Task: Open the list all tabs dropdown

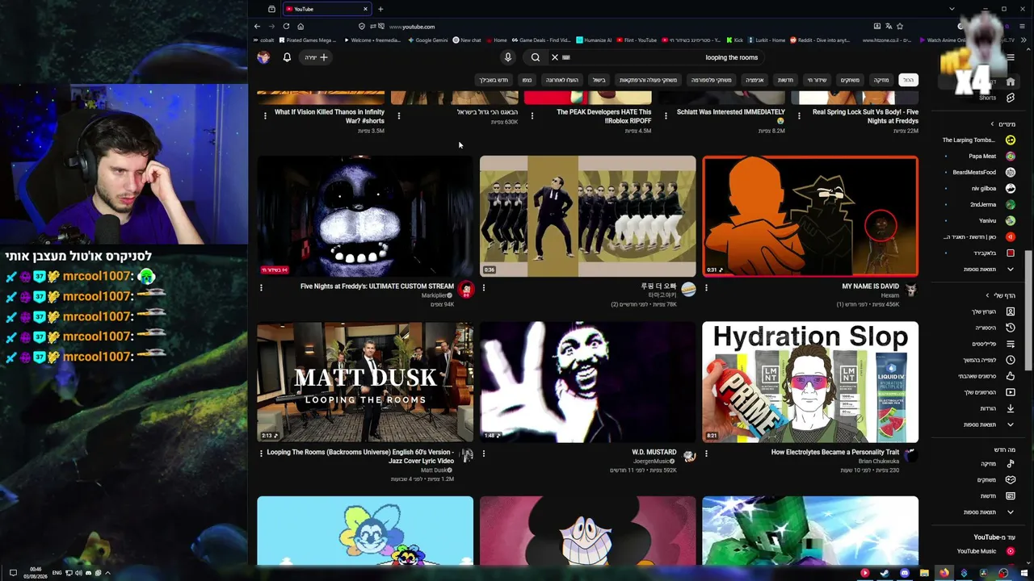Action: coord(952,9)
